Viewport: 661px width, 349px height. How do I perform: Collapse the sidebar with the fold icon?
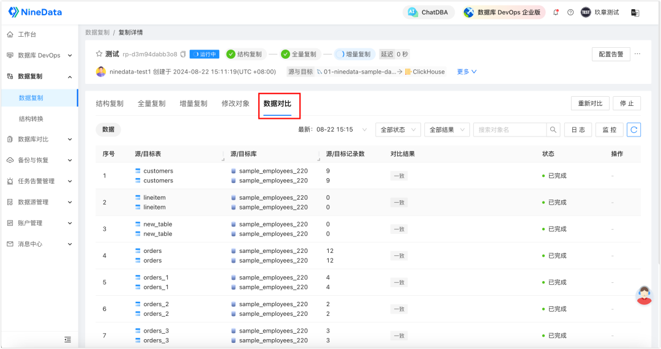(x=67, y=340)
